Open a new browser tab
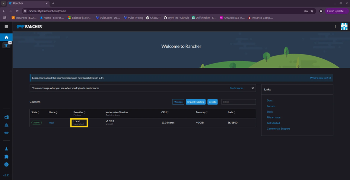The image size is (350, 180). click(53, 3)
